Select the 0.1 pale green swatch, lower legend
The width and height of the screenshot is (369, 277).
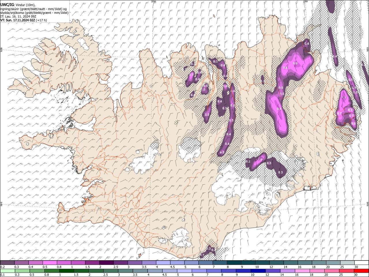[x=7, y=271]
